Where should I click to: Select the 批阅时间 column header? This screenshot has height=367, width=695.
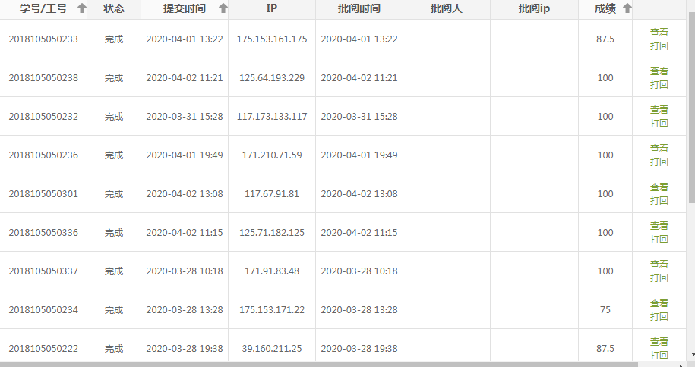[359, 8]
